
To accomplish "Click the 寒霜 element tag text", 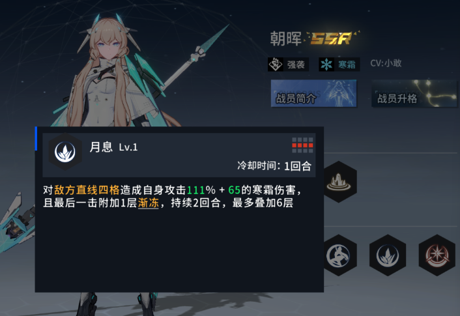I will [x=347, y=65].
